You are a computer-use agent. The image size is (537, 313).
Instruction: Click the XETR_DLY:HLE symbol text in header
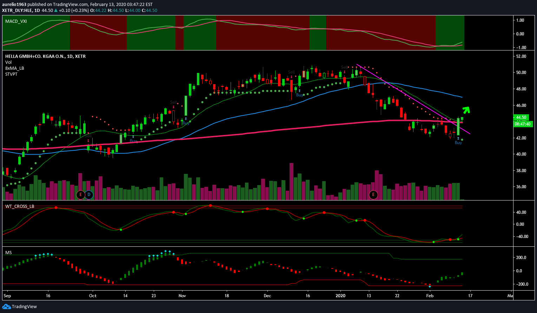click(17, 11)
